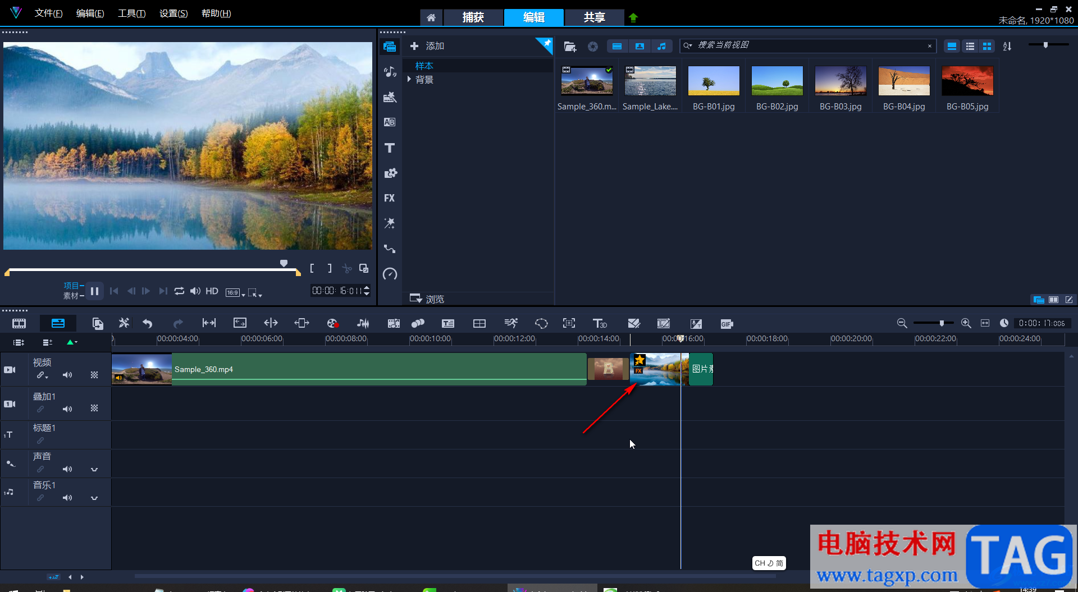Expand the 声音 track options chevron
The image size is (1078, 592).
94,469
